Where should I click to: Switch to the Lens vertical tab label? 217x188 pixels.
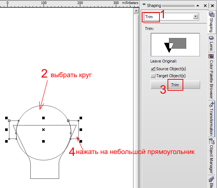tap(211, 46)
